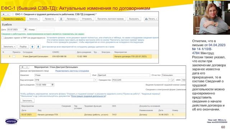The image size is (230, 129).
Task: Select the ОКЗ value 7412
Action: point(114,115)
